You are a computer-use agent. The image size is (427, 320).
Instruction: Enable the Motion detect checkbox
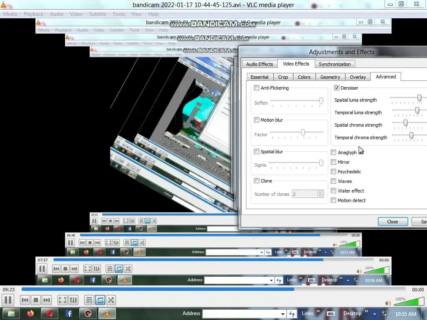point(333,200)
